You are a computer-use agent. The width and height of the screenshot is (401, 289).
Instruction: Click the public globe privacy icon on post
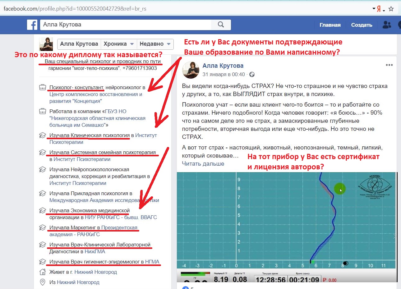(252, 75)
